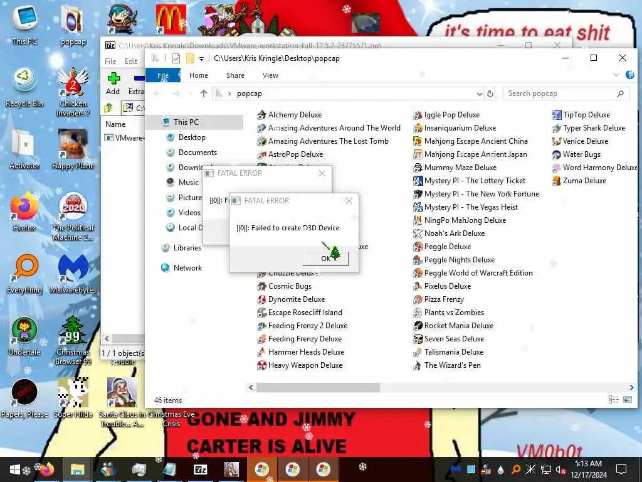Open Explorer help globe icon
The image size is (642, 482).
point(629,75)
